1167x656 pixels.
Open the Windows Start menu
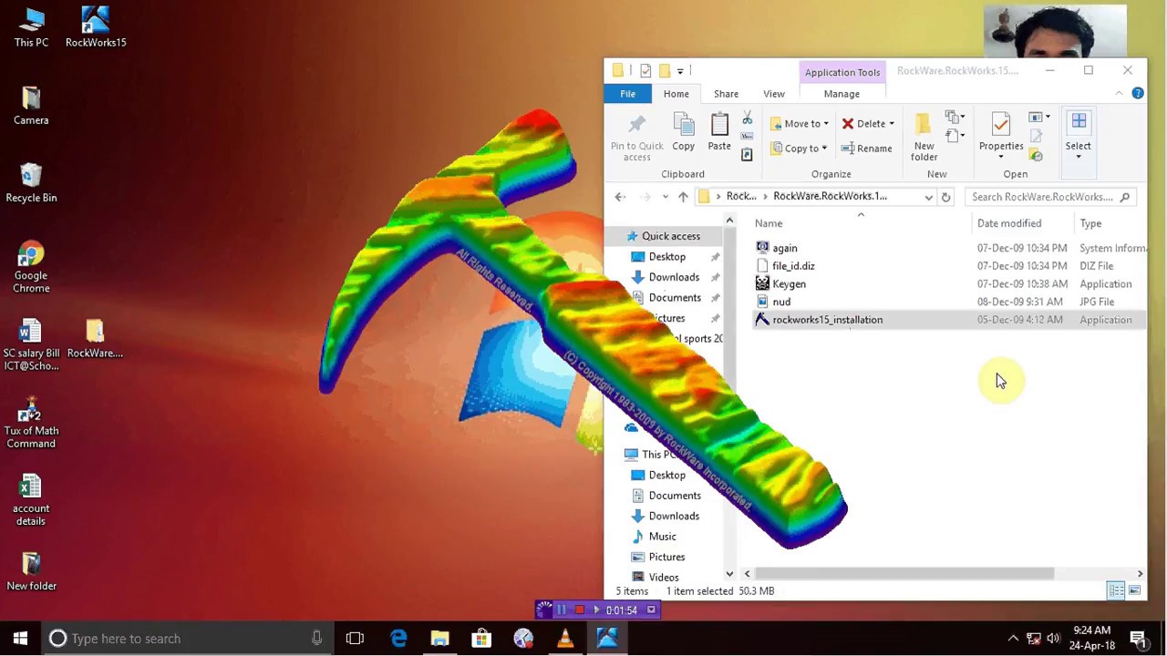[20, 639]
